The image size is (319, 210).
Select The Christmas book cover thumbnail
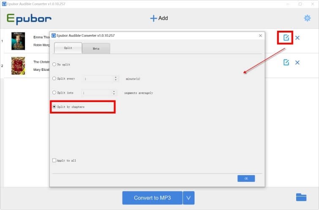tap(18, 66)
